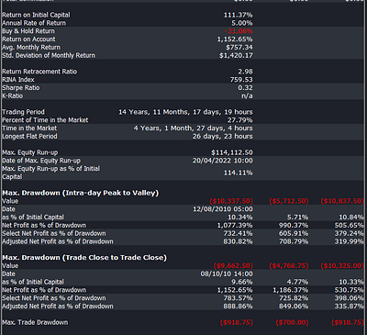This screenshot has height=335, width=367.
Task: Select the Sharpe Ratio value
Action: click(x=245, y=87)
